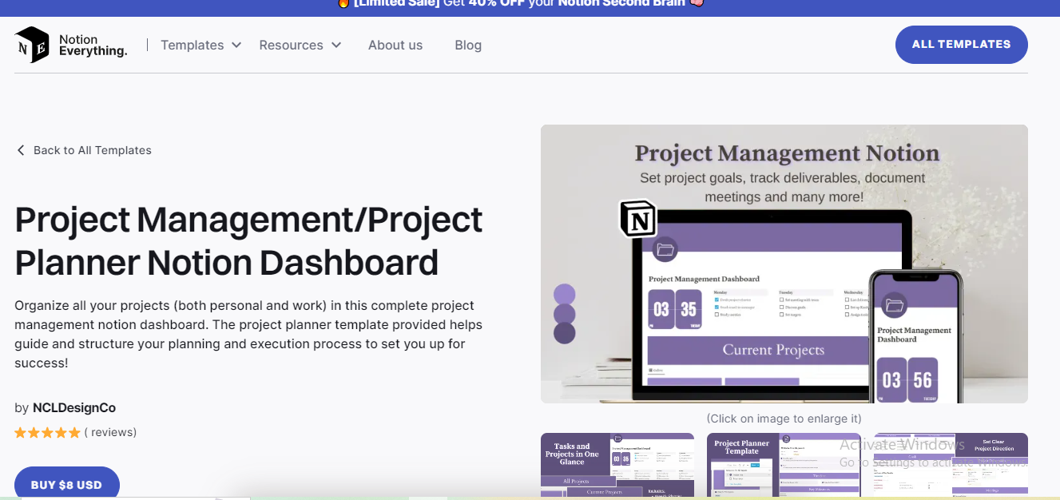
Task: Click the back arrow chevron icon
Action: [x=21, y=150]
